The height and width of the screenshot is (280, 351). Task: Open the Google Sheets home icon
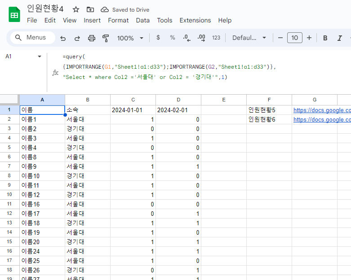point(14,14)
